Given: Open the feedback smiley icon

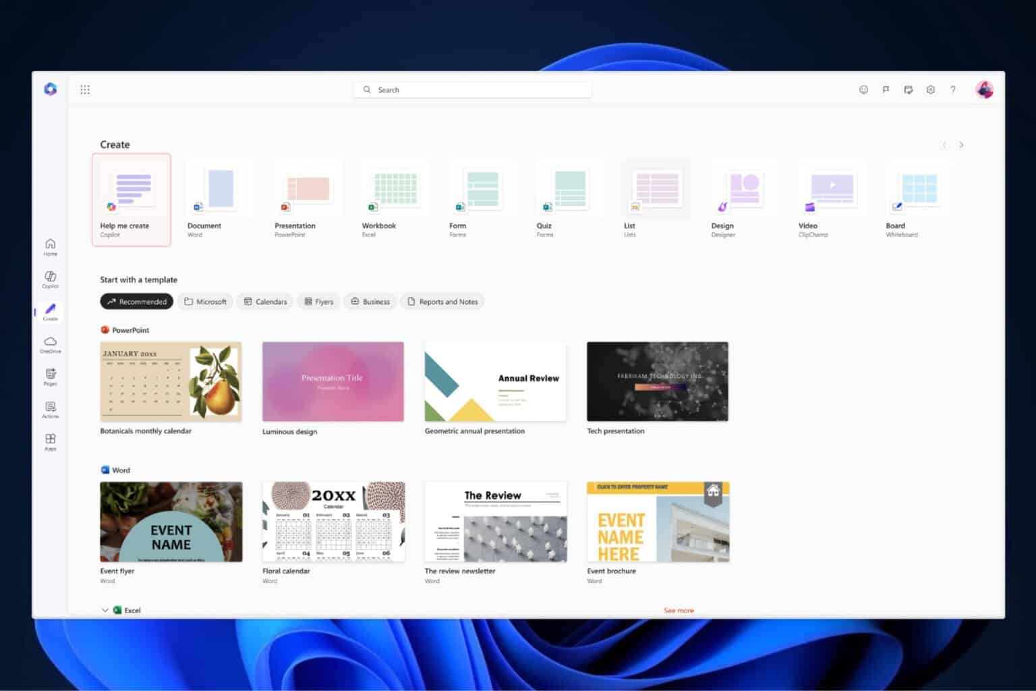Looking at the screenshot, I should click(x=863, y=90).
